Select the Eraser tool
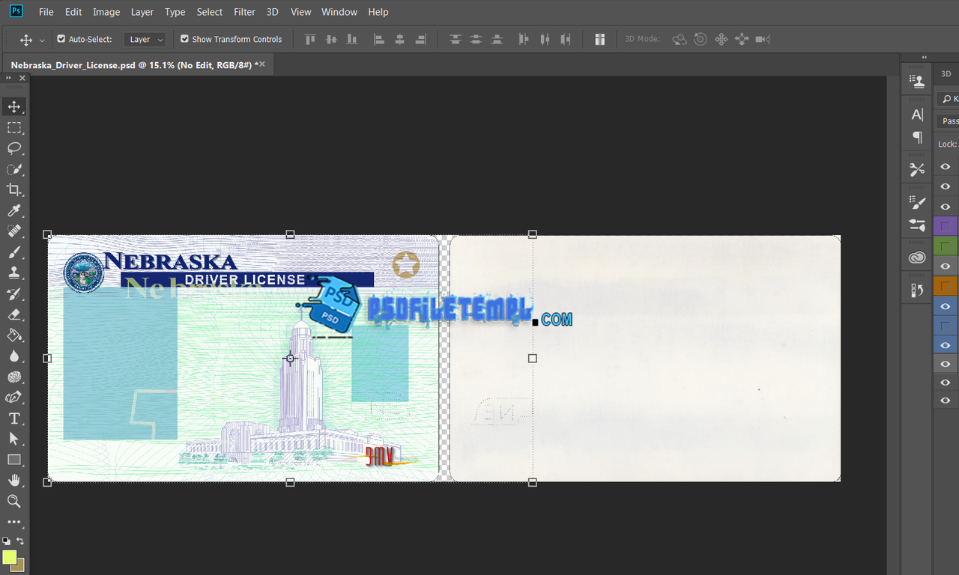The image size is (959, 575). (x=14, y=314)
